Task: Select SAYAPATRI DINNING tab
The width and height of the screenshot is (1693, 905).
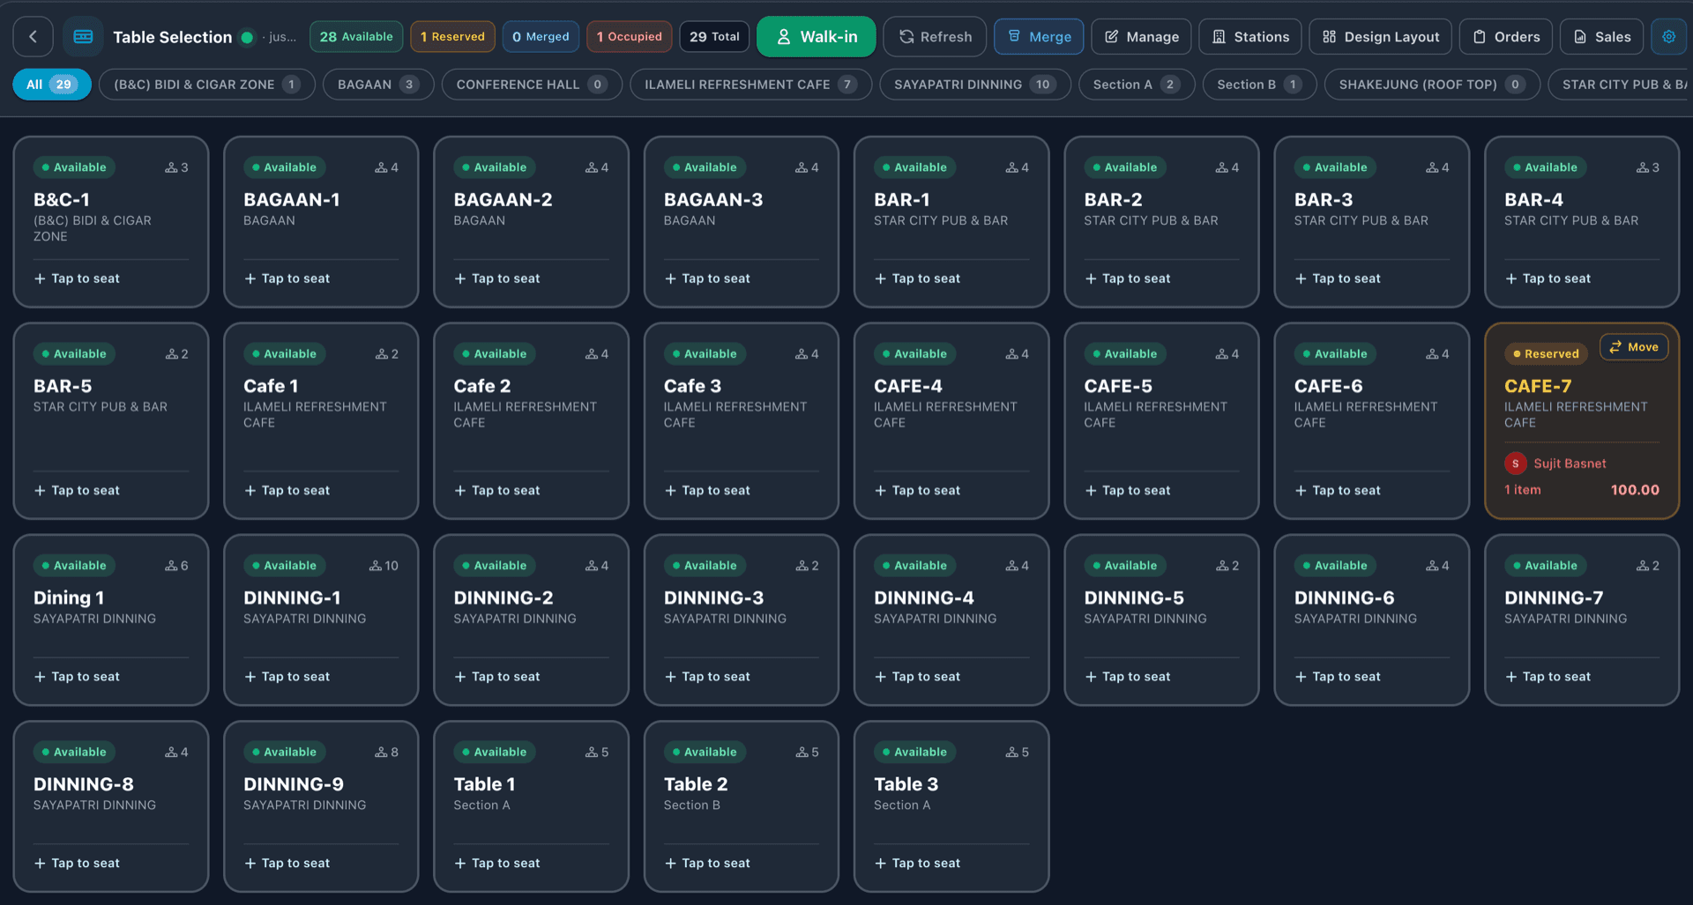Action: (975, 85)
